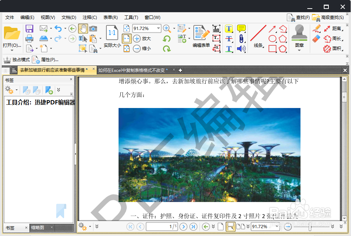Image resolution: width=351 pixels, height=236 pixels.
Task: Expand the Open (打开) button dropdown arrow
Action: (x=12, y=50)
